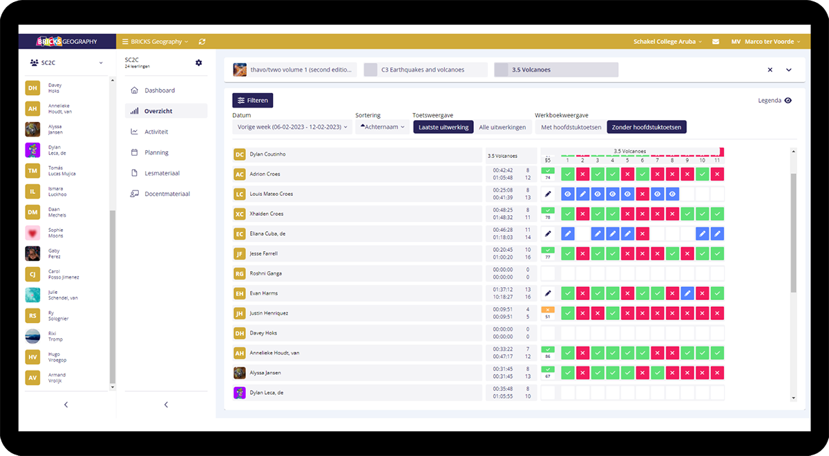This screenshot has width=829, height=456.
Task: Click the Legenda eye icon
Action: point(788,101)
